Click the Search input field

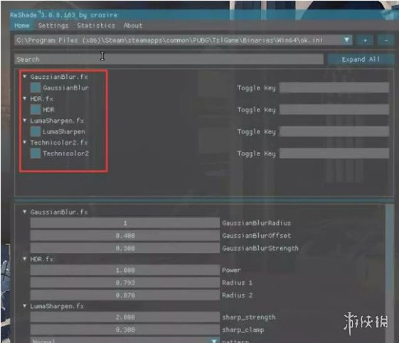pos(169,59)
